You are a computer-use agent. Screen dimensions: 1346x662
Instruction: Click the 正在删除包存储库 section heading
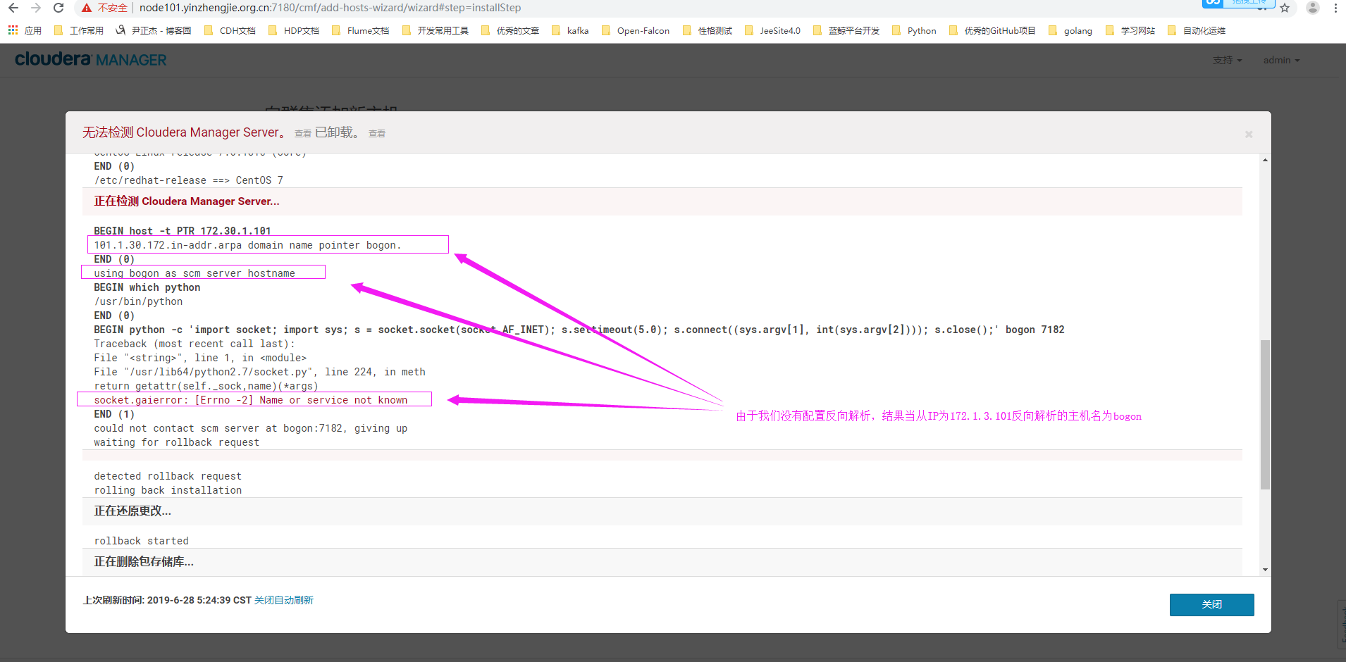pyautogui.click(x=144, y=562)
